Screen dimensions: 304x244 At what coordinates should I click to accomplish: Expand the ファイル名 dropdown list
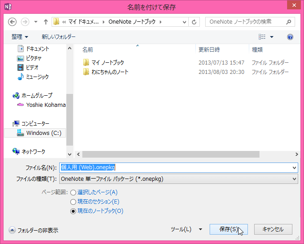[294, 167]
